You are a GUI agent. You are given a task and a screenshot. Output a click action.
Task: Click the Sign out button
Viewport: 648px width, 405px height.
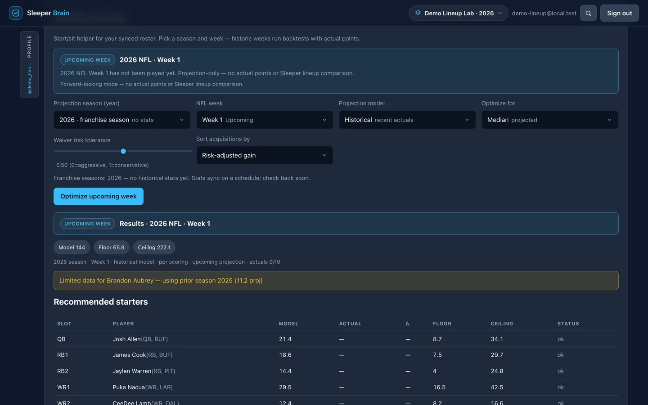click(x=619, y=13)
